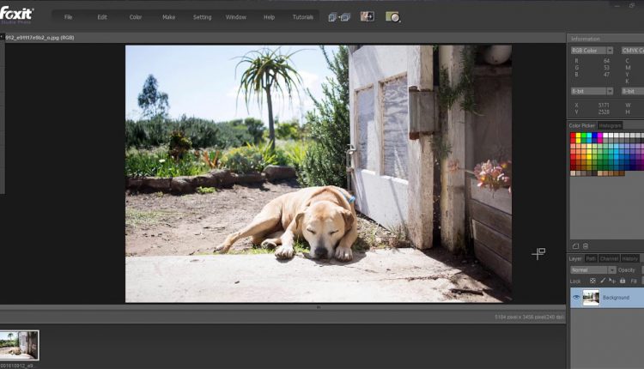This screenshot has height=369, width=644.
Task: Open the Tutorials menu
Action: 303,17
